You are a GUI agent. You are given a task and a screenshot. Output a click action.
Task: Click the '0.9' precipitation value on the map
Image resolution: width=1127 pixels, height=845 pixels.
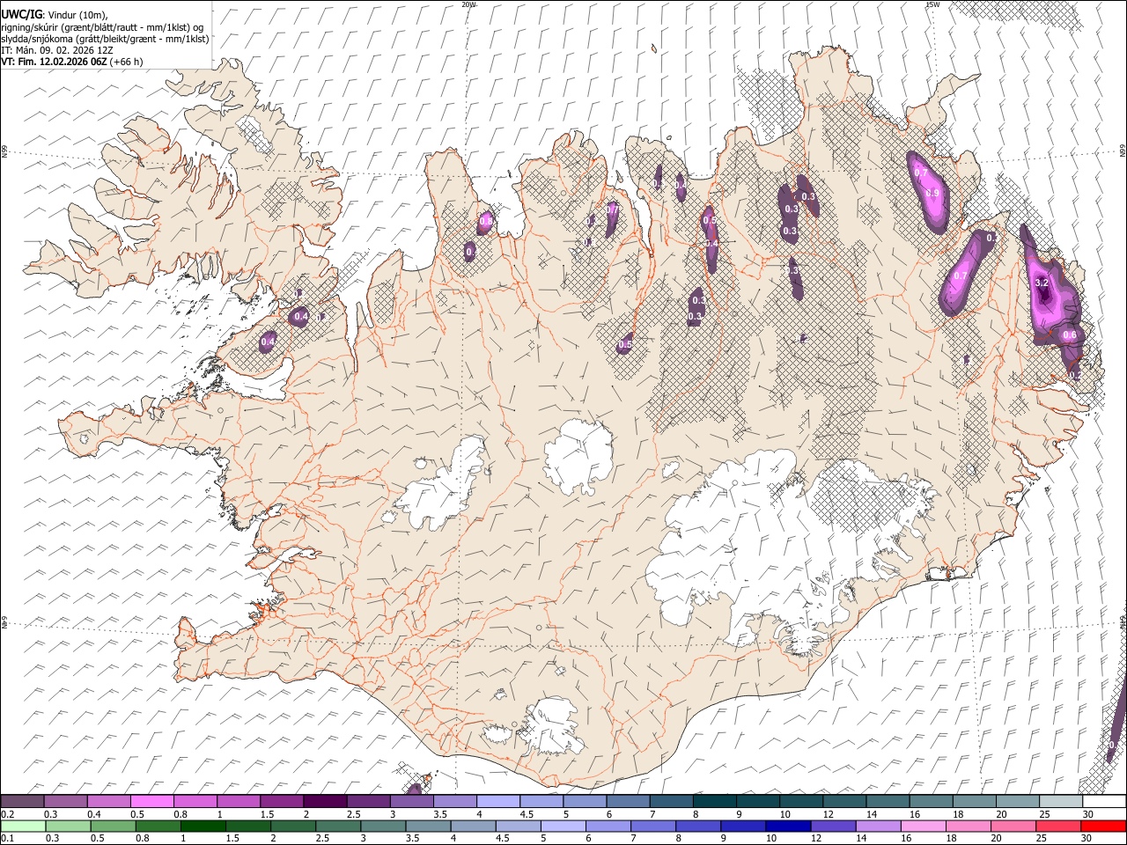click(x=933, y=194)
